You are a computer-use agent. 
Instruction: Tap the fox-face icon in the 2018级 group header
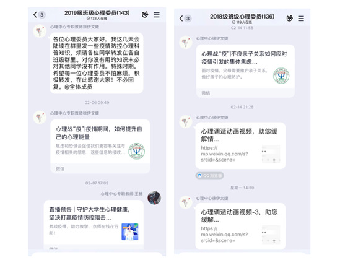pos(289,19)
